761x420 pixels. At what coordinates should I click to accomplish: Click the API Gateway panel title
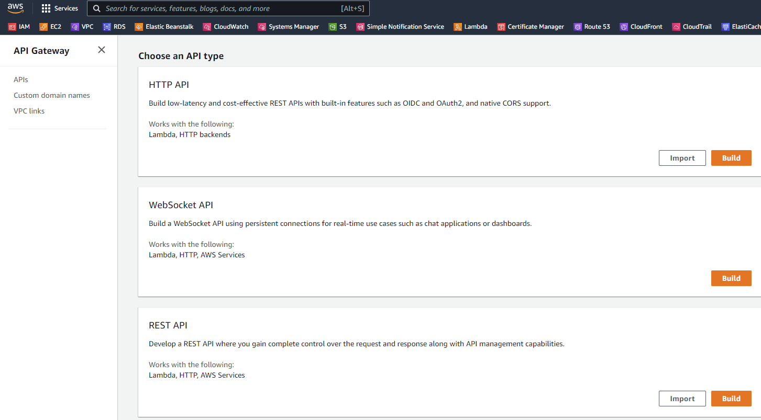click(x=41, y=51)
